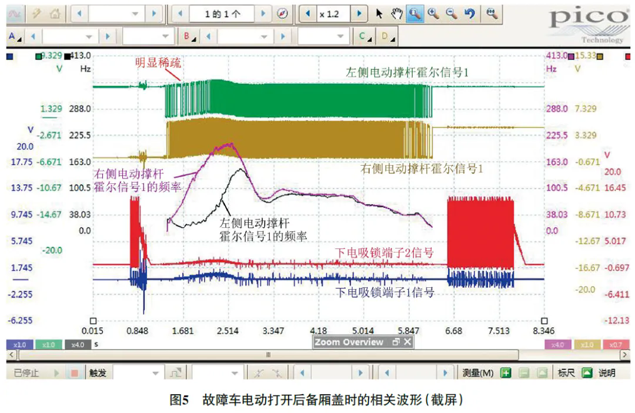
Task: Add a measurement with green plus
Action: [506, 373]
